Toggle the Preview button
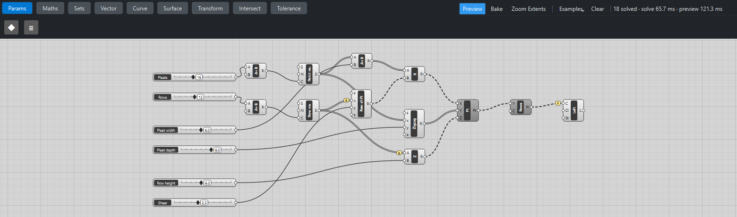737x217 pixels. [472, 8]
